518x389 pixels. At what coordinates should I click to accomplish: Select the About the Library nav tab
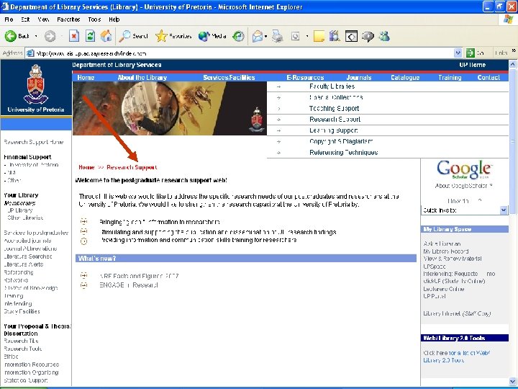[x=142, y=78]
